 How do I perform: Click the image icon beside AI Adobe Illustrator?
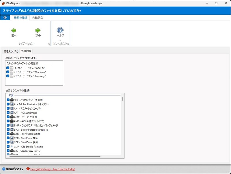pos(12,104)
